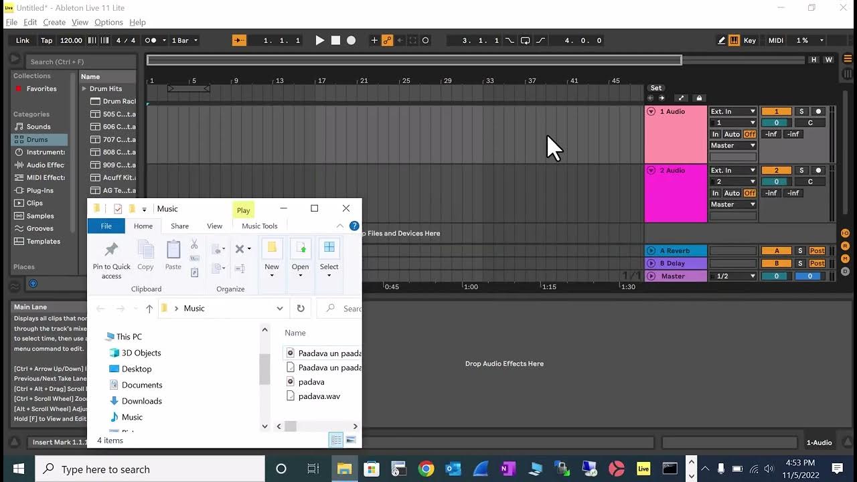Toggle the metronome button
Viewport: 857px width, 482px height.
[151, 40]
